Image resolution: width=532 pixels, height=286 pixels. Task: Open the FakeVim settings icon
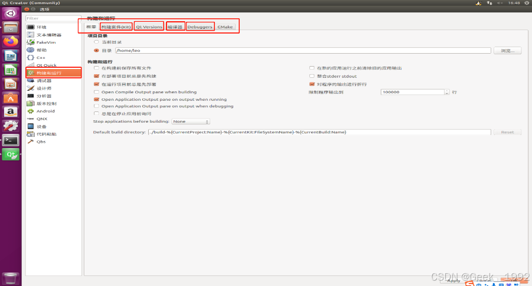point(31,42)
